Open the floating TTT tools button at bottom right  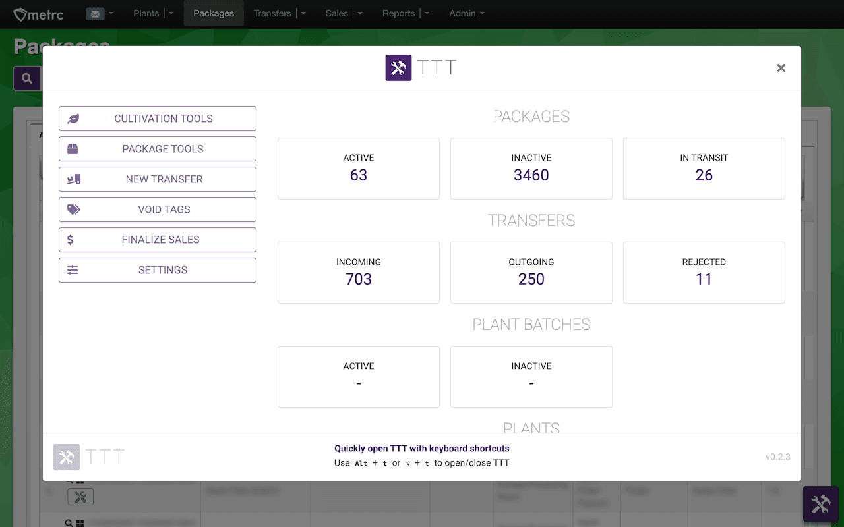coord(820,505)
